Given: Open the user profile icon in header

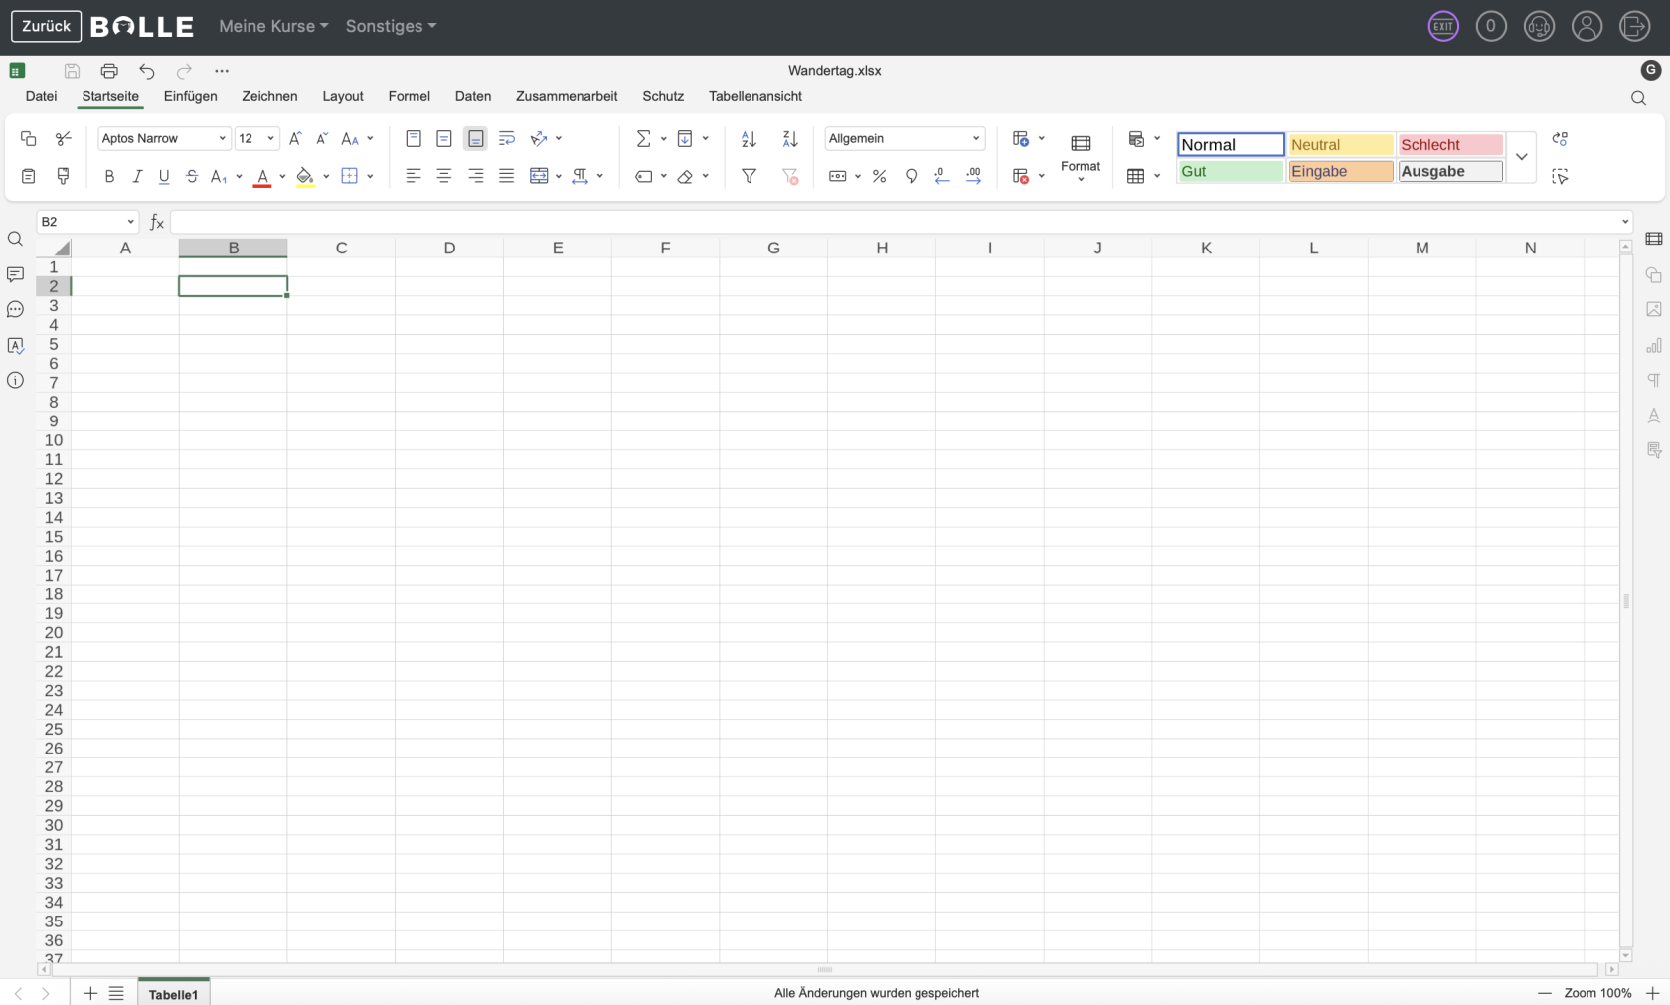Looking at the screenshot, I should click(x=1586, y=26).
